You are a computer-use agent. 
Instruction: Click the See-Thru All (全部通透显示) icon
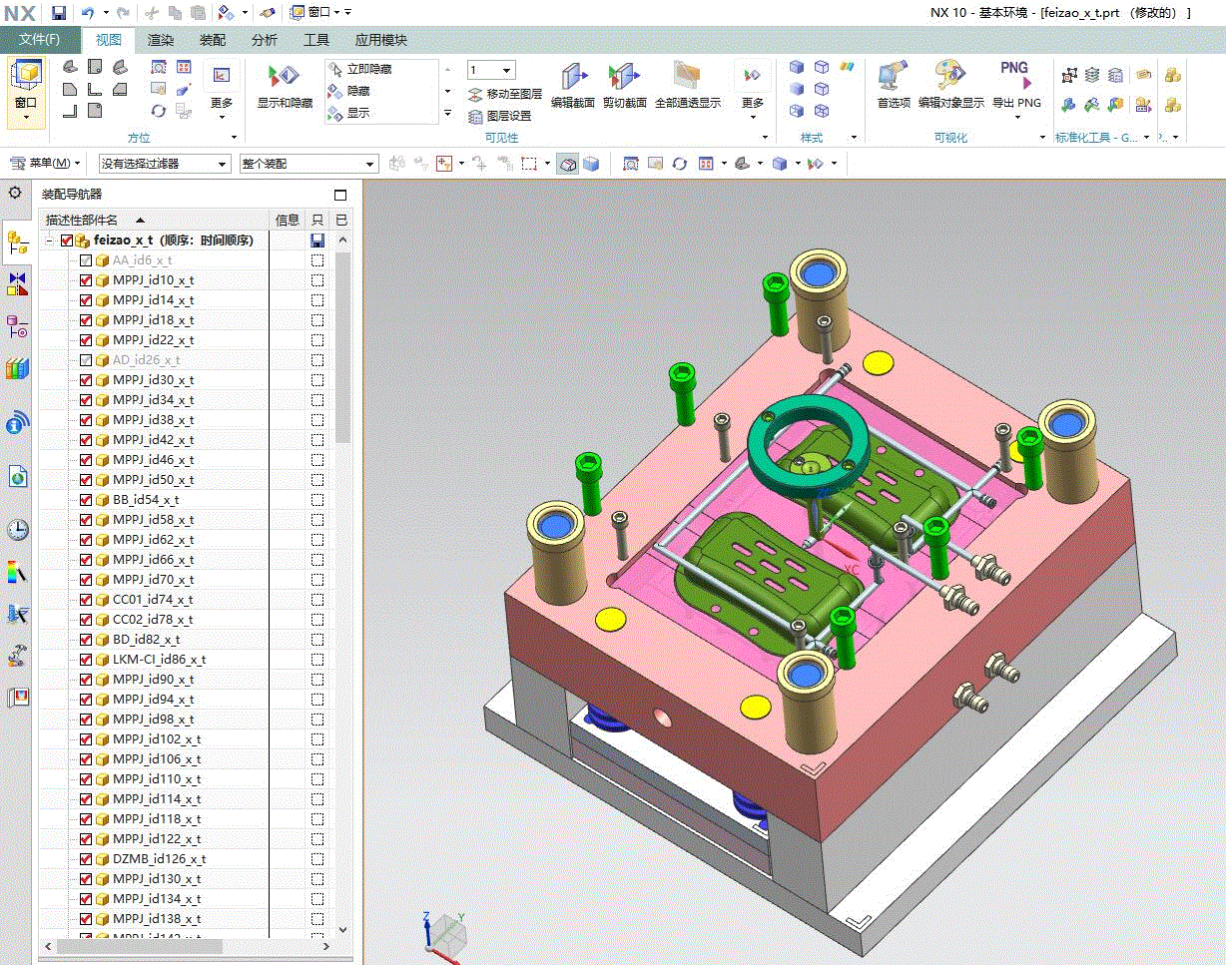click(687, 76)
